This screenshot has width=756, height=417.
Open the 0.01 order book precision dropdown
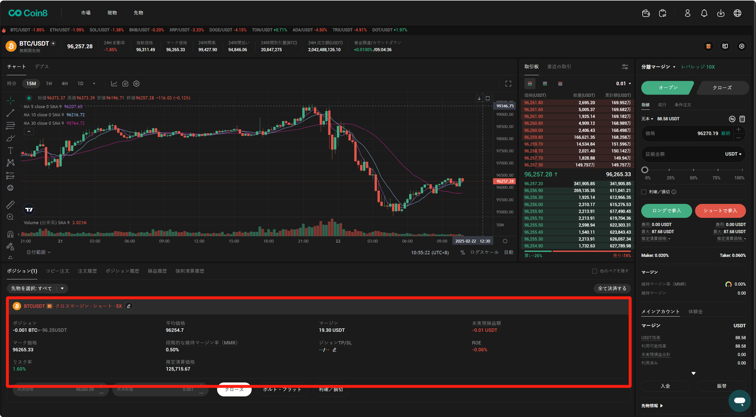(624, 84)
